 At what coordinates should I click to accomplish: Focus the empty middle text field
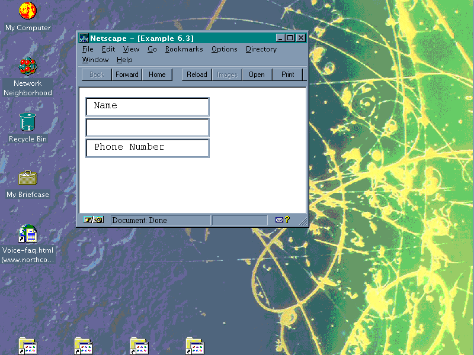[x=148, y=127]
